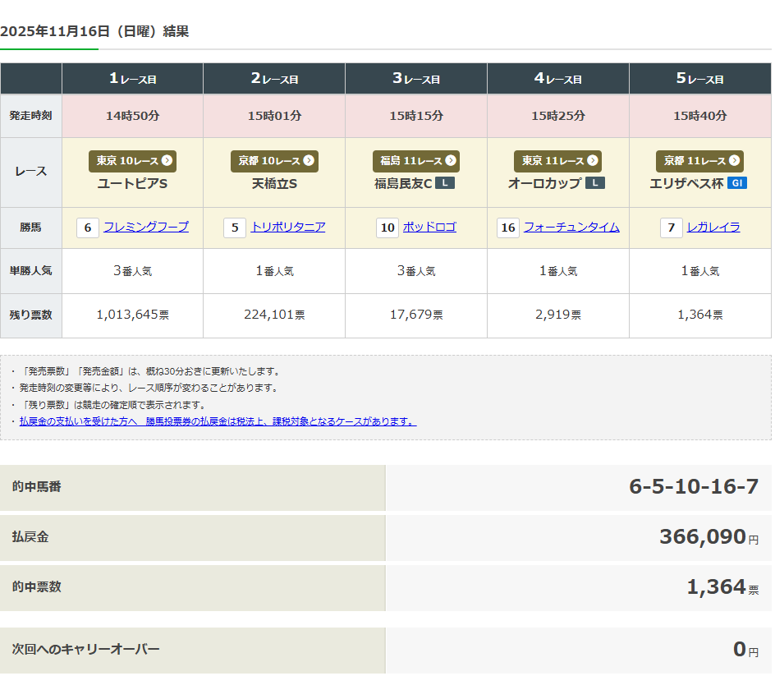Screen dimensions: 775x699
Task: Open the フォーチュンタイム horse link
Action: (571, 227)
